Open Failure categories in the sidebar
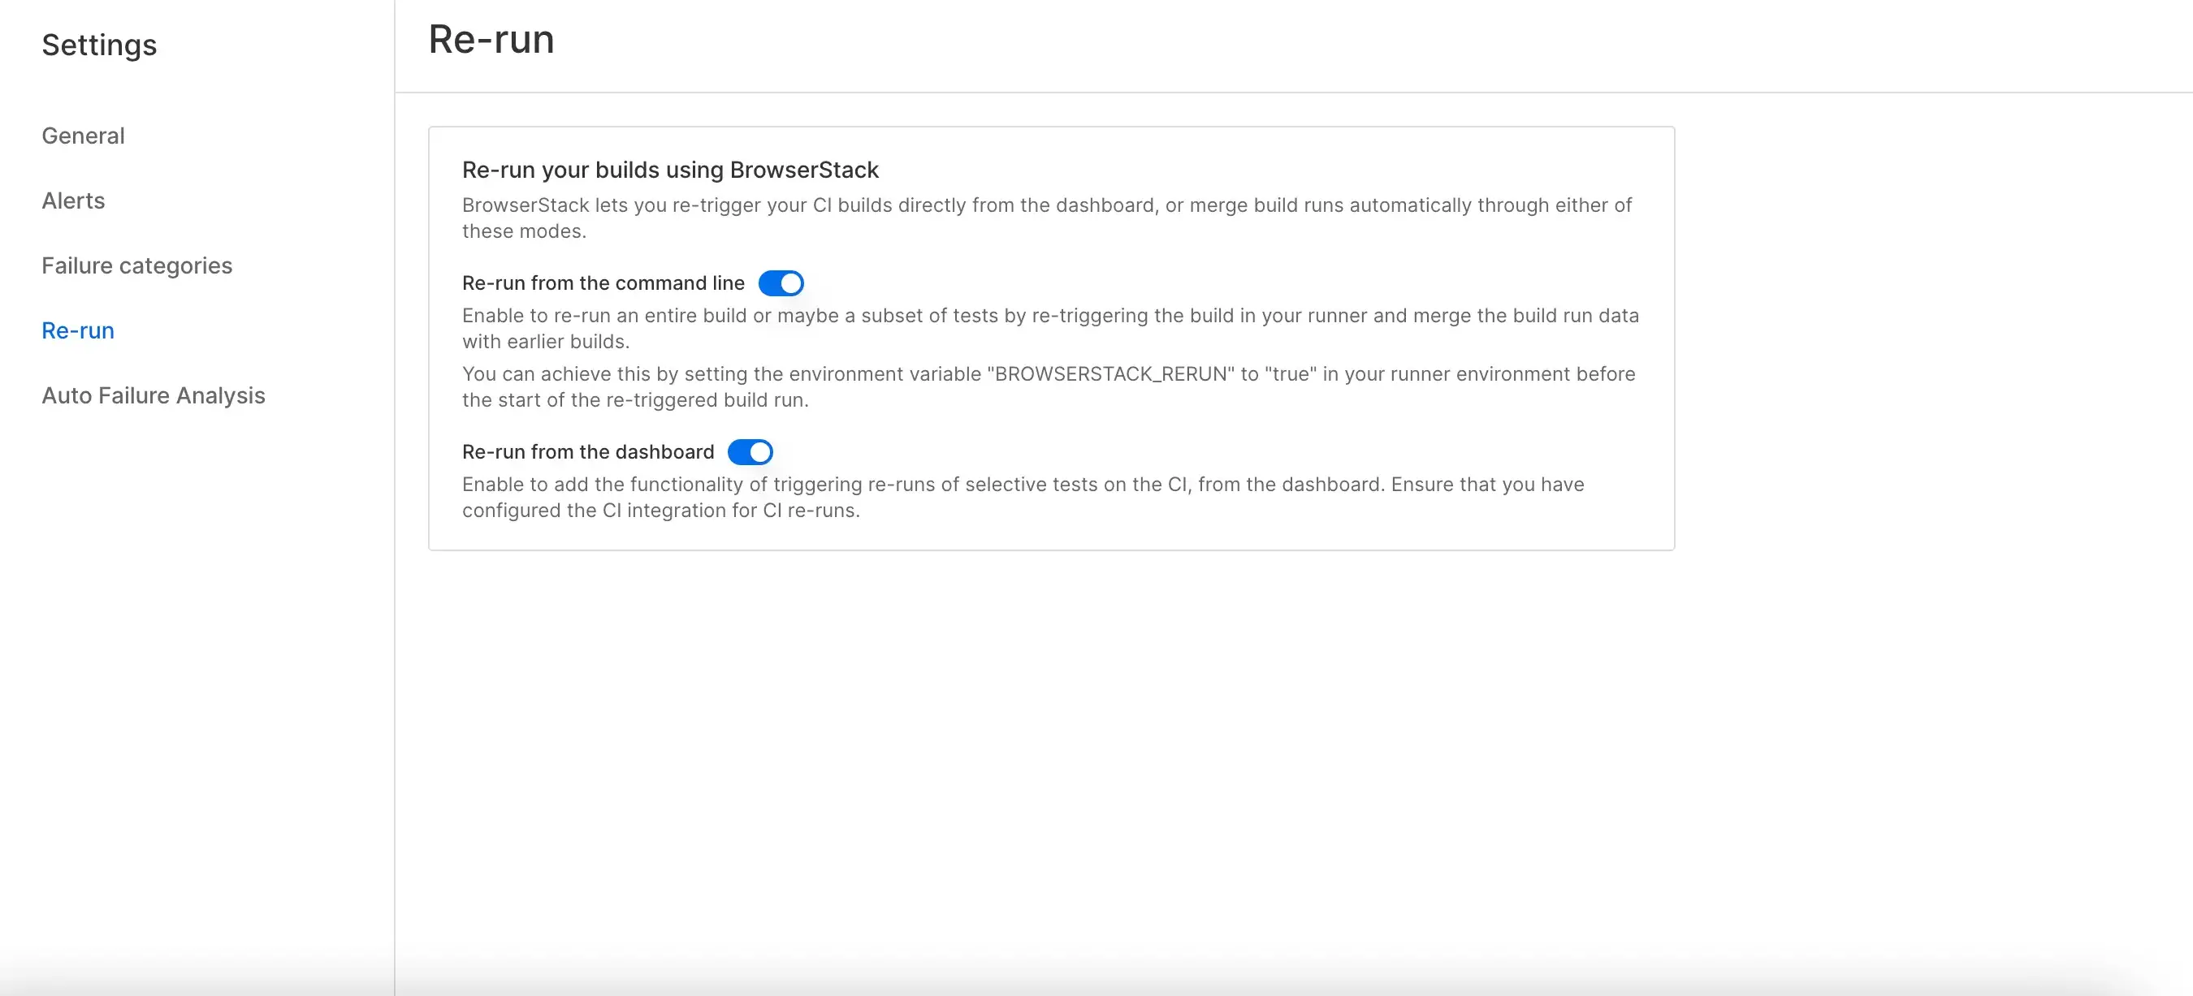This screenshot has width=2193, height=996. coord(137,265)
